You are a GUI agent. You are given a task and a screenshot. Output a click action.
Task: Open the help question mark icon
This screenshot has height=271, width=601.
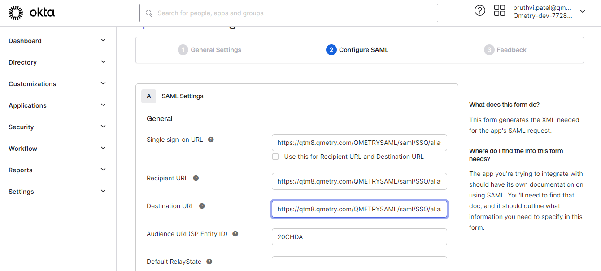click(480, 11)
